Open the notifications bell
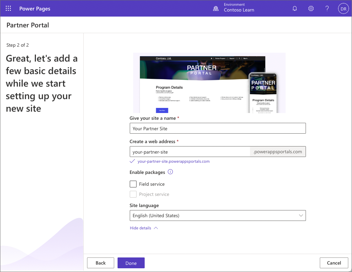 [295, 8]
